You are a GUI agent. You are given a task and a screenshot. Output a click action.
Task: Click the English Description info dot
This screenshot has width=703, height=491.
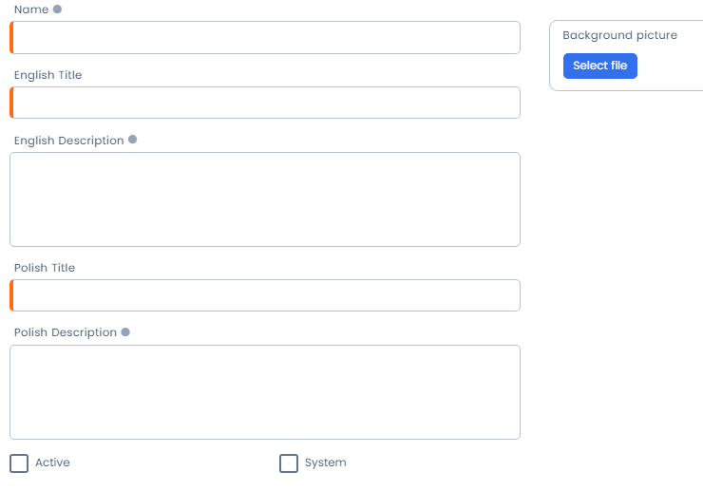pyautogui.click(x=132, y=140)
